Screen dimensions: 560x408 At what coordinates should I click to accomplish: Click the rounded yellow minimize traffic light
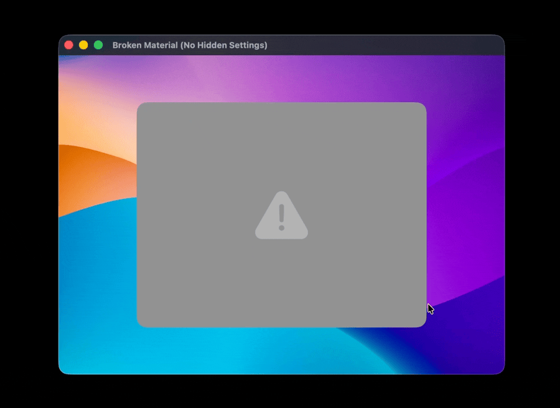(83, 45)
